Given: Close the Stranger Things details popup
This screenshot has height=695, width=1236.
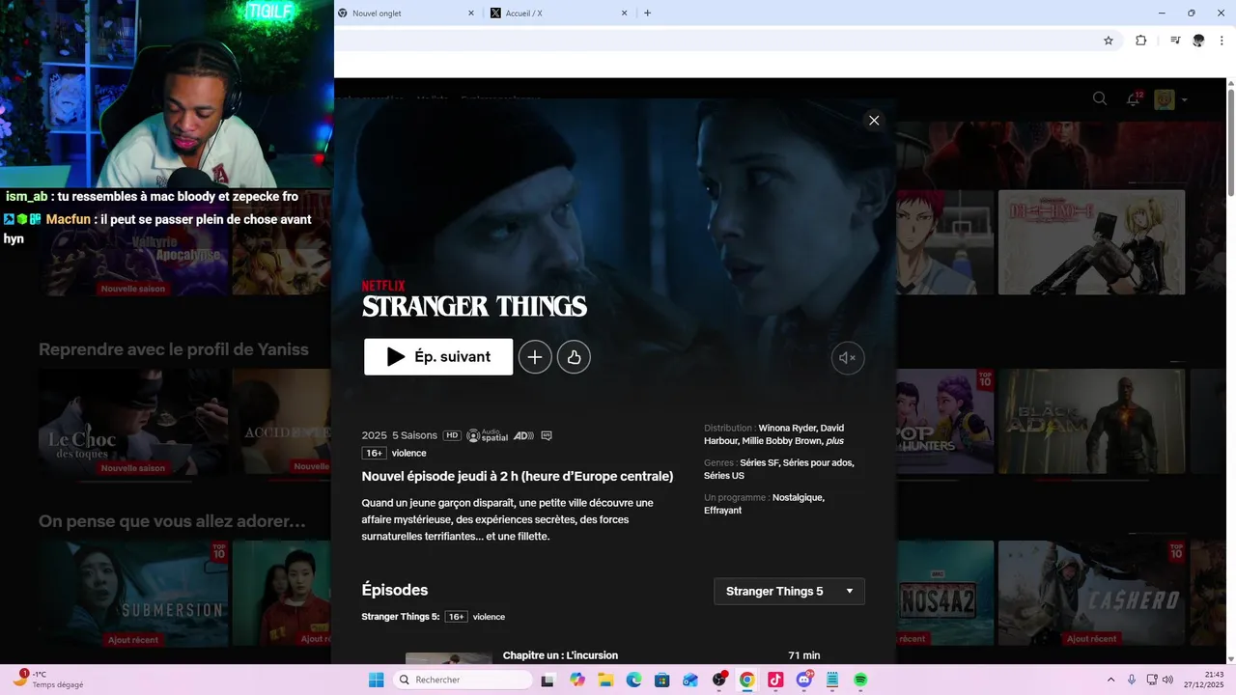Looking at the screenshot, I should coord(874,121).
